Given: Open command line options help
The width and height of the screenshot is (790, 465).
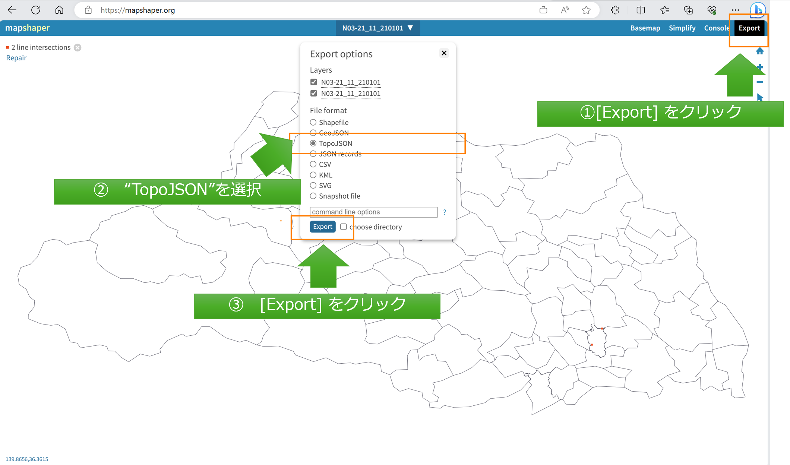Looking at the screenshot, I should [x=445, y=212].
